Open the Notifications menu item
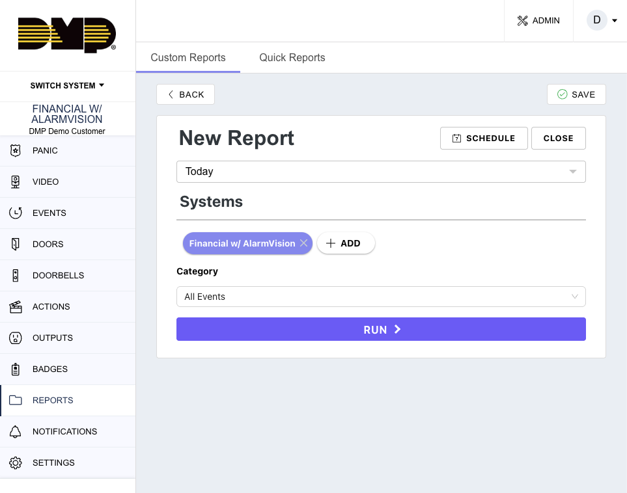 pos(68,431)
